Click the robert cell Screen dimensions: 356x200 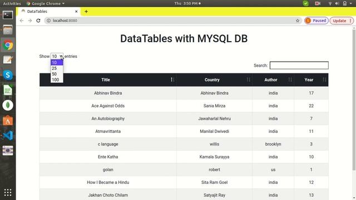tap(215, 169)
